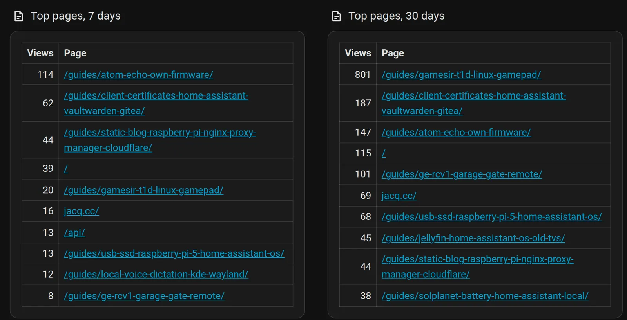Screen dimensions: 627x320
Task: Click the Top pages, 30 days heading
Action: coord(396,16)
